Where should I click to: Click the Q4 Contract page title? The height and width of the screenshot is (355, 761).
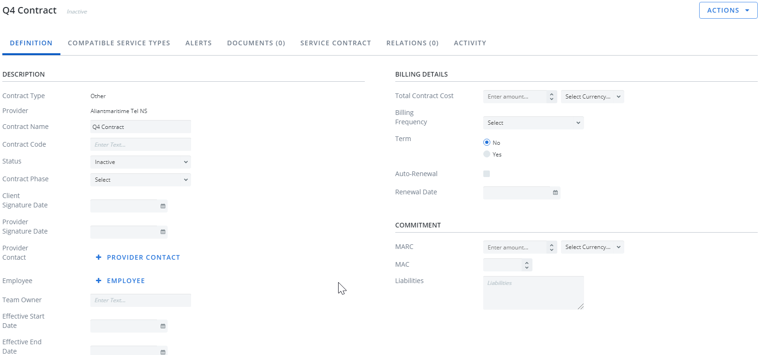pos(30,10)
